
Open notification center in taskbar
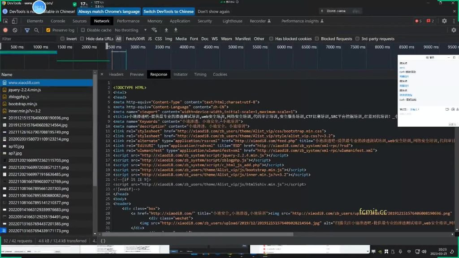[x=452, y=252]
